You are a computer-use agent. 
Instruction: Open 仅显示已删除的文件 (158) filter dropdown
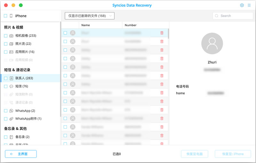click(90, 16)
